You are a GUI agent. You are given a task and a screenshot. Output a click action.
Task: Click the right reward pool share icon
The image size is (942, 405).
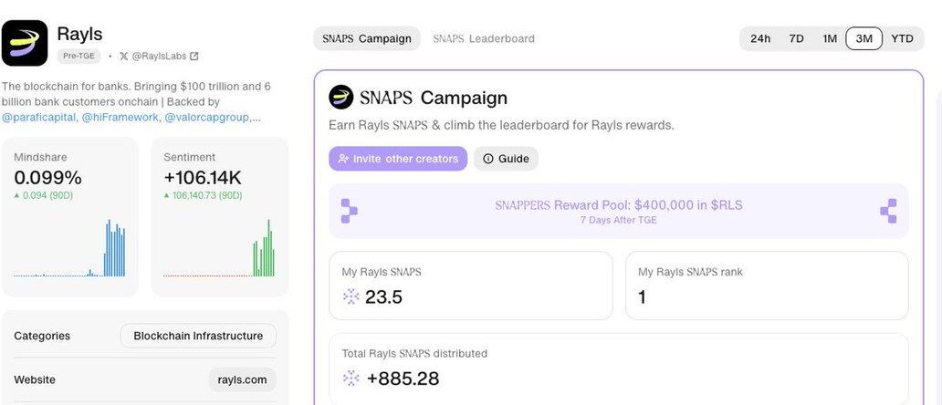(x=888, y=212)
